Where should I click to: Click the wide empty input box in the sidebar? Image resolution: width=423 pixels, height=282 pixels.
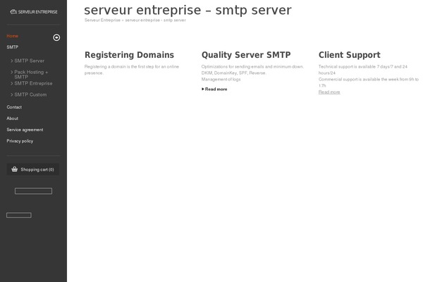(33, 191)
